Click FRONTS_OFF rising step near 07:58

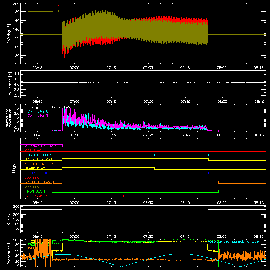click(218, 191)
